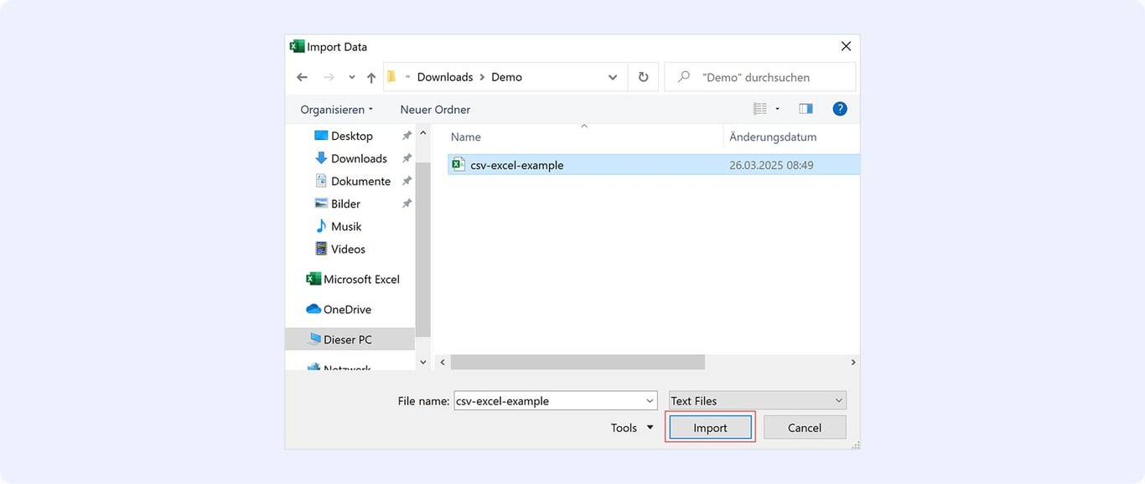The height and width of the screenshot is (484, 1145).
Task: Click the pin icon next to Dokumente
Action: (x=407, y=181)
